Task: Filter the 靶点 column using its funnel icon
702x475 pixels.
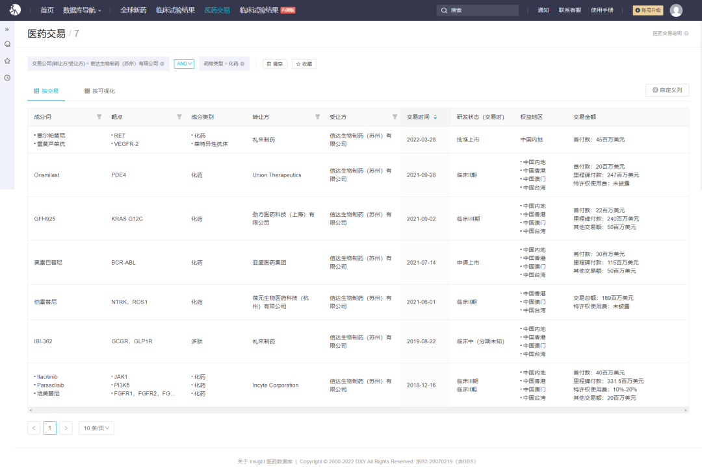Action: [179, 117]
